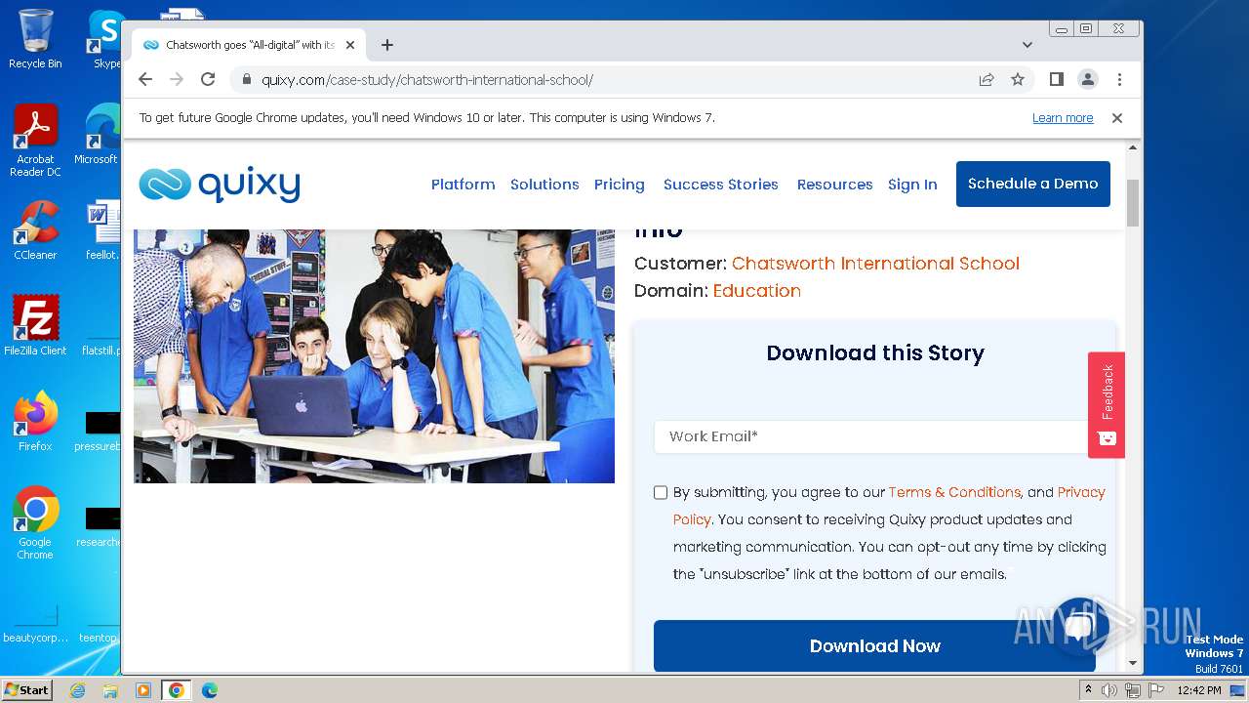This screenshot has width=1249, height=703.
Task: Click the Education domain text
Action: click(x=756, y=291)
